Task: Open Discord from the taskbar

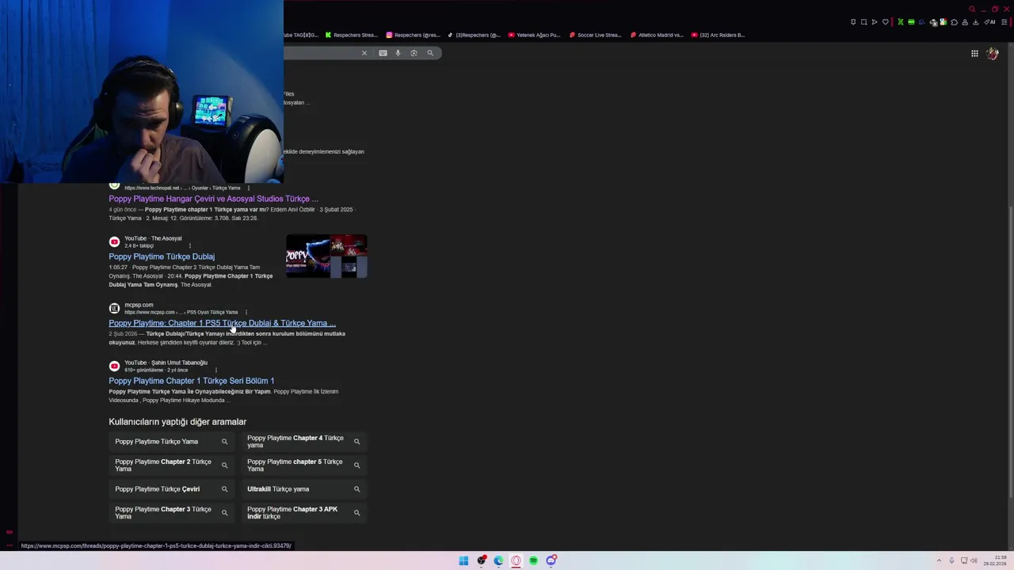Action: 551,560
